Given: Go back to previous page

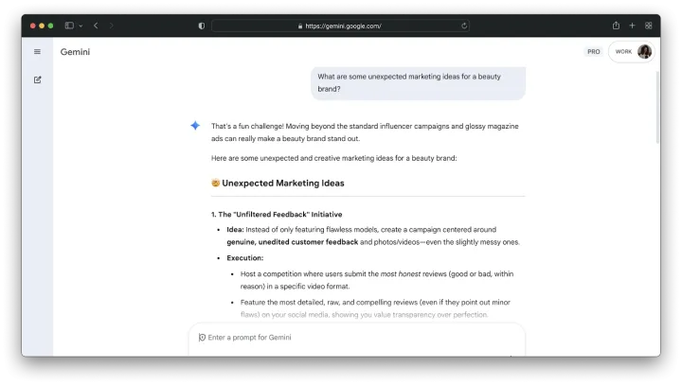Looking at the screenshot, I should click(96, 26).
